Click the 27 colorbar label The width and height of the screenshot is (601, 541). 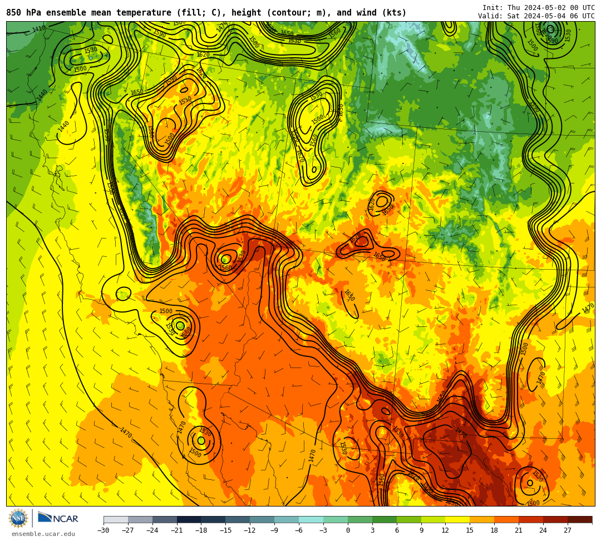(x=568, y=530)
